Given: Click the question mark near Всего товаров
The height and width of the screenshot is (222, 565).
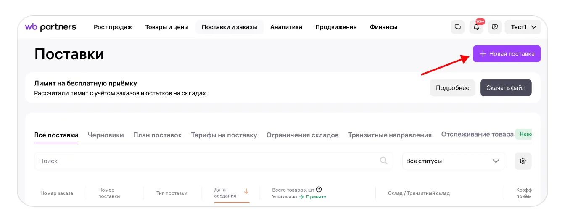Looking at the screenshot, I should (319, 190).
